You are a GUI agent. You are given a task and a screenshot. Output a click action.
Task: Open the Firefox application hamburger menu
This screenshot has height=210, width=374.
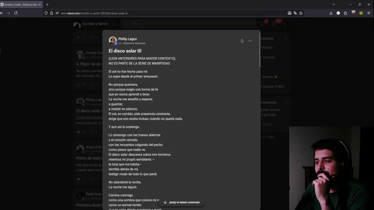pos(368,13)
